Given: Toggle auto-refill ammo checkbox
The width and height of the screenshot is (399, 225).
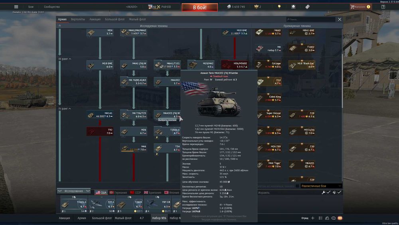Looking at the screenshot, I should 339,192.
